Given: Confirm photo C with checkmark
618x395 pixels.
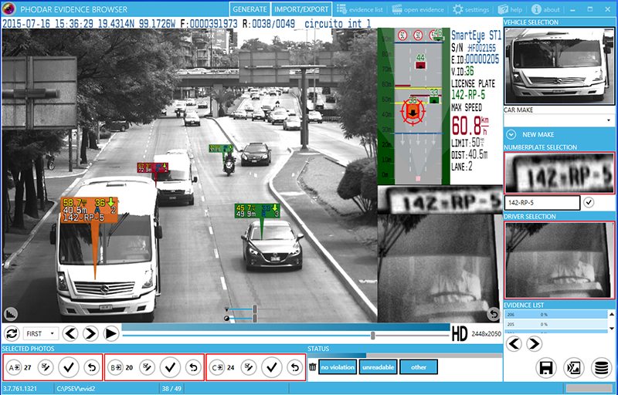Looking at the screenshot, I should pos(272,367).
